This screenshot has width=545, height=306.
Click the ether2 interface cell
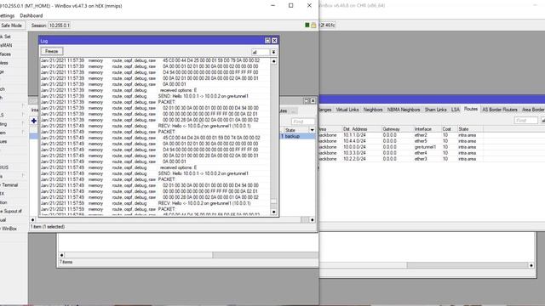click(x=421, y=135)
